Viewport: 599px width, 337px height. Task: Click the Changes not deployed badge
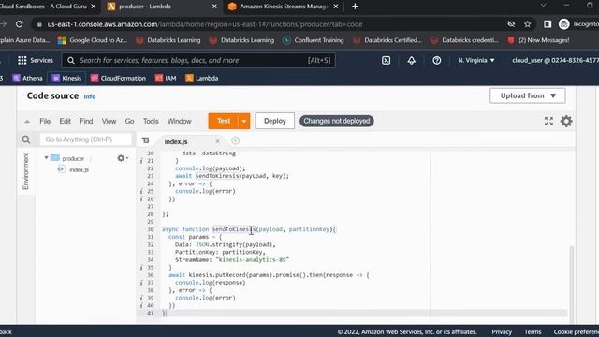point(337,121)
